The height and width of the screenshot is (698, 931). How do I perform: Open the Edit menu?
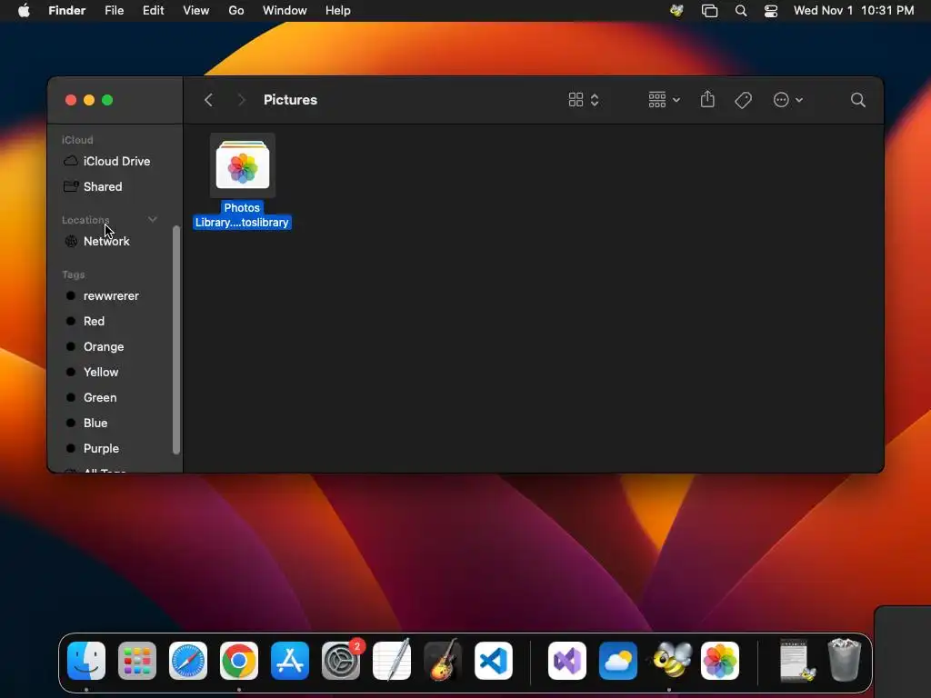click(153, 11)
